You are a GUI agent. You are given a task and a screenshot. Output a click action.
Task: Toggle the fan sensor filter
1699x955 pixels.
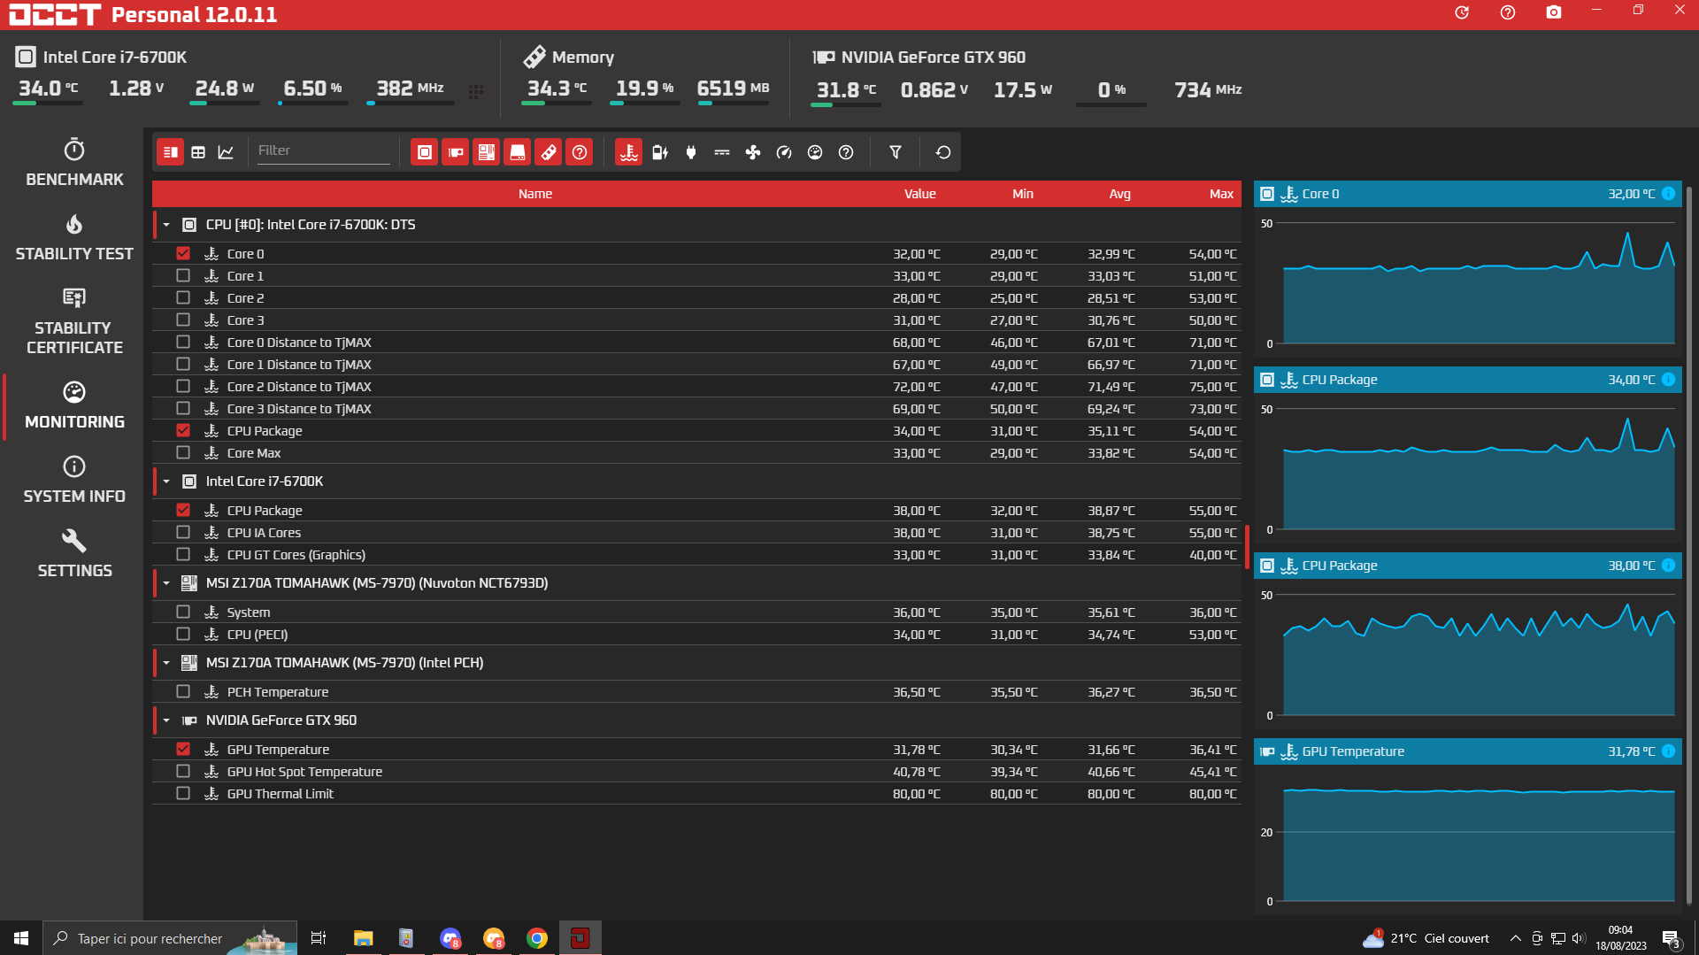pos(753,152)
